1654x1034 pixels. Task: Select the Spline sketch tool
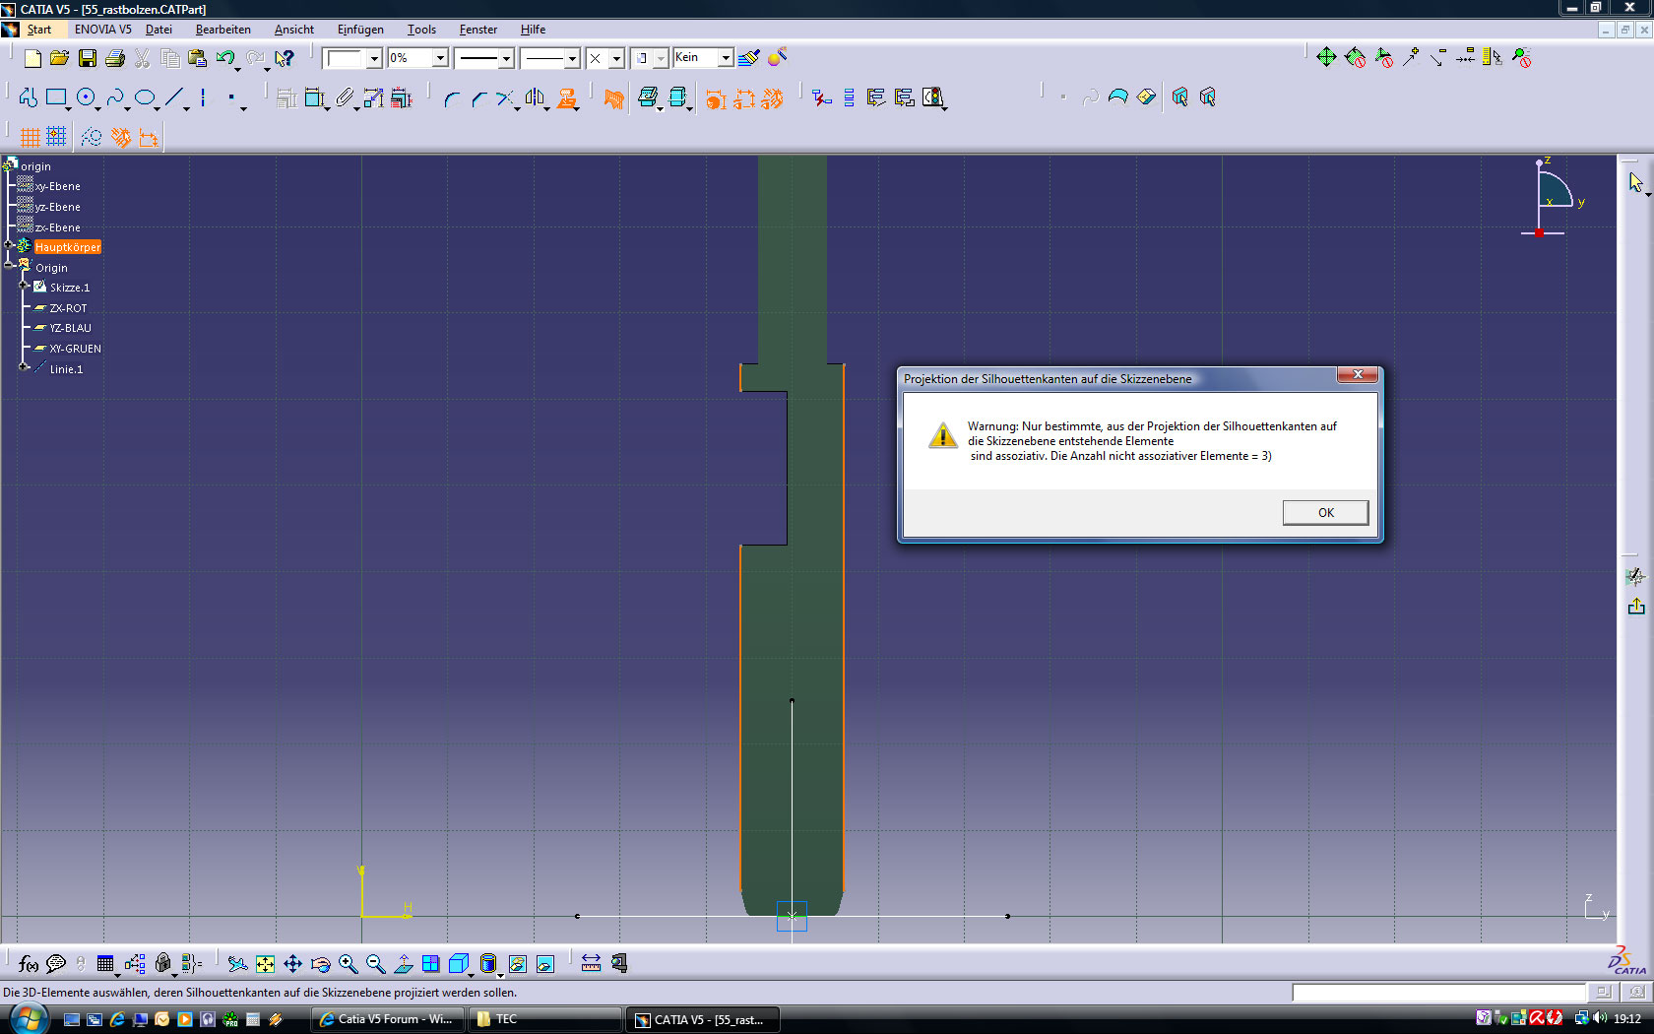[x=115, y=97]
